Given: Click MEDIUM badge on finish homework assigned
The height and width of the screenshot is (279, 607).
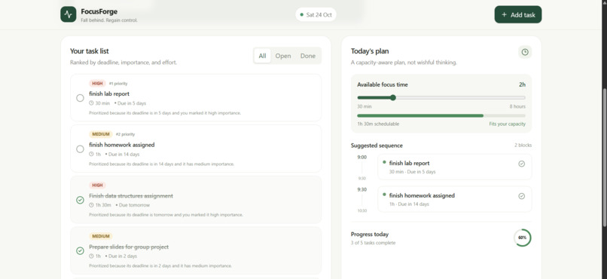Looking at the screenshot, I should tap(101, 134).
